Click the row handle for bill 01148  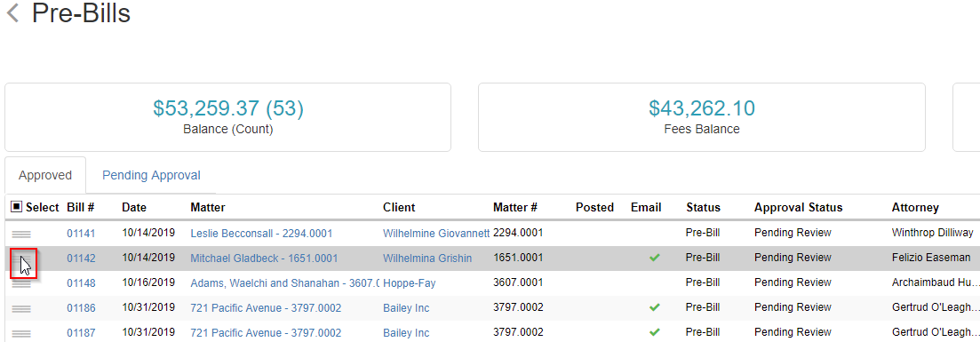(21, 284)
